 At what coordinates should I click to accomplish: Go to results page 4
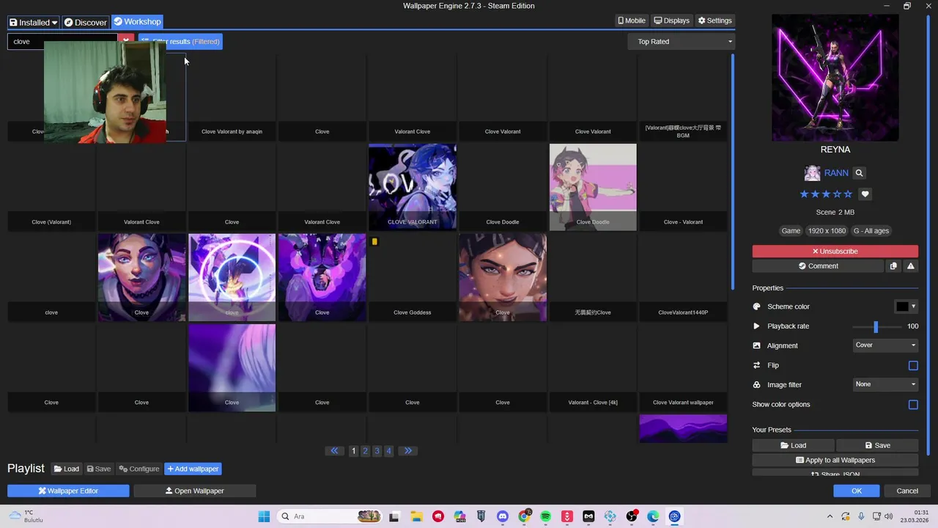coord(388,451)
